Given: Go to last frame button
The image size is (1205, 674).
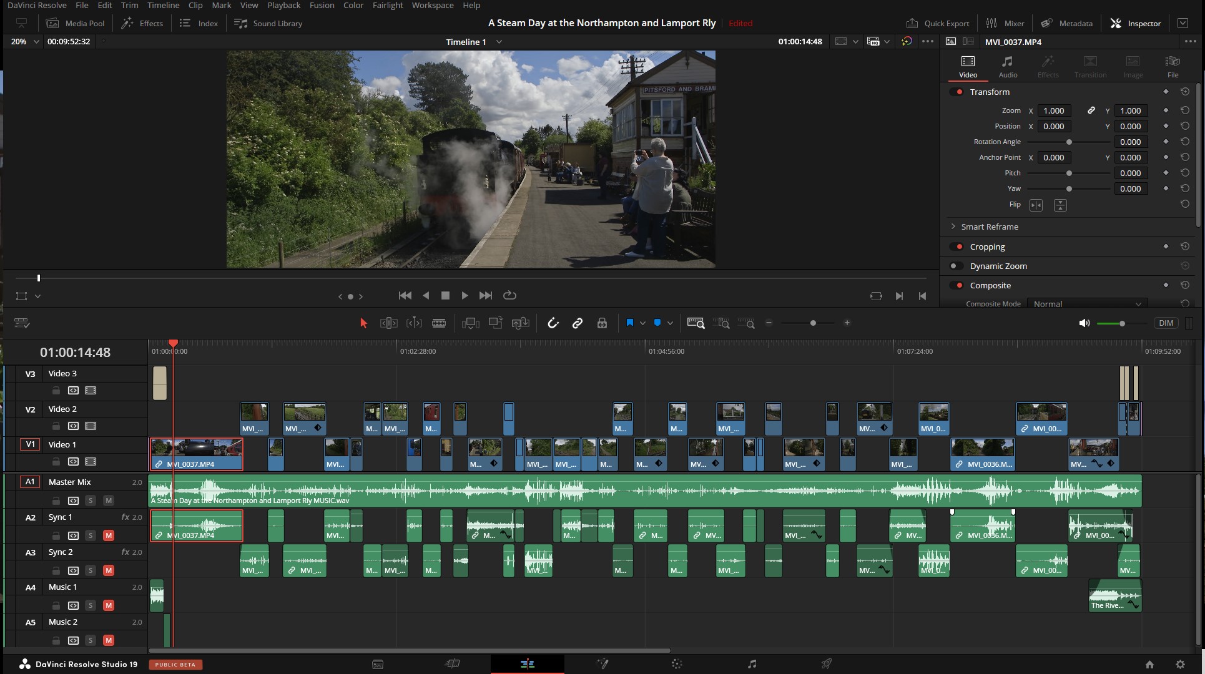Looking at the screenshot, I should click(x=486, y=296).
